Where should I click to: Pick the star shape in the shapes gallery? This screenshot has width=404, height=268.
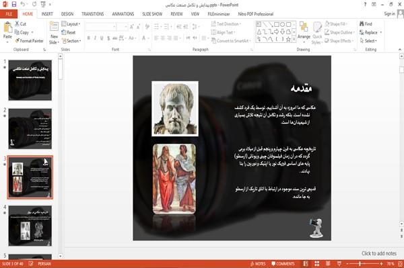tap(288, 39)
